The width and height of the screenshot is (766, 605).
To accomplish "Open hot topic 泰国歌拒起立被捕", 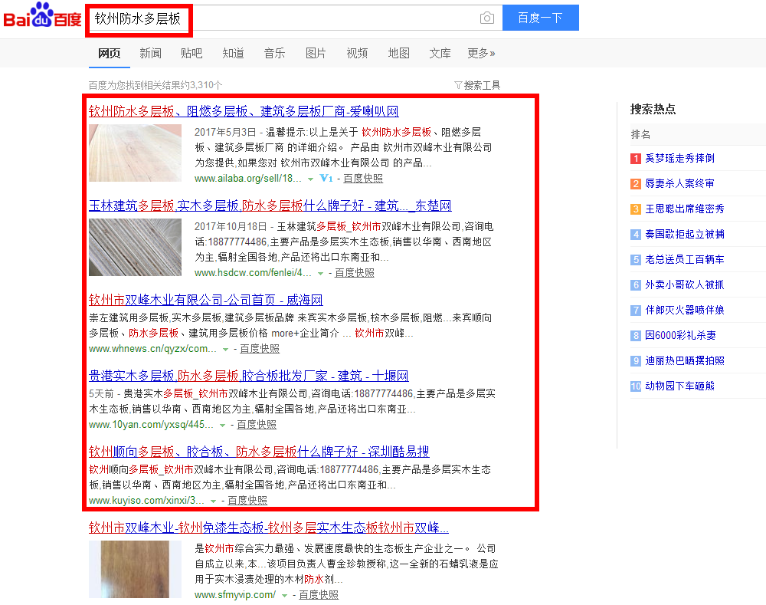I will [x=684, y=235].
